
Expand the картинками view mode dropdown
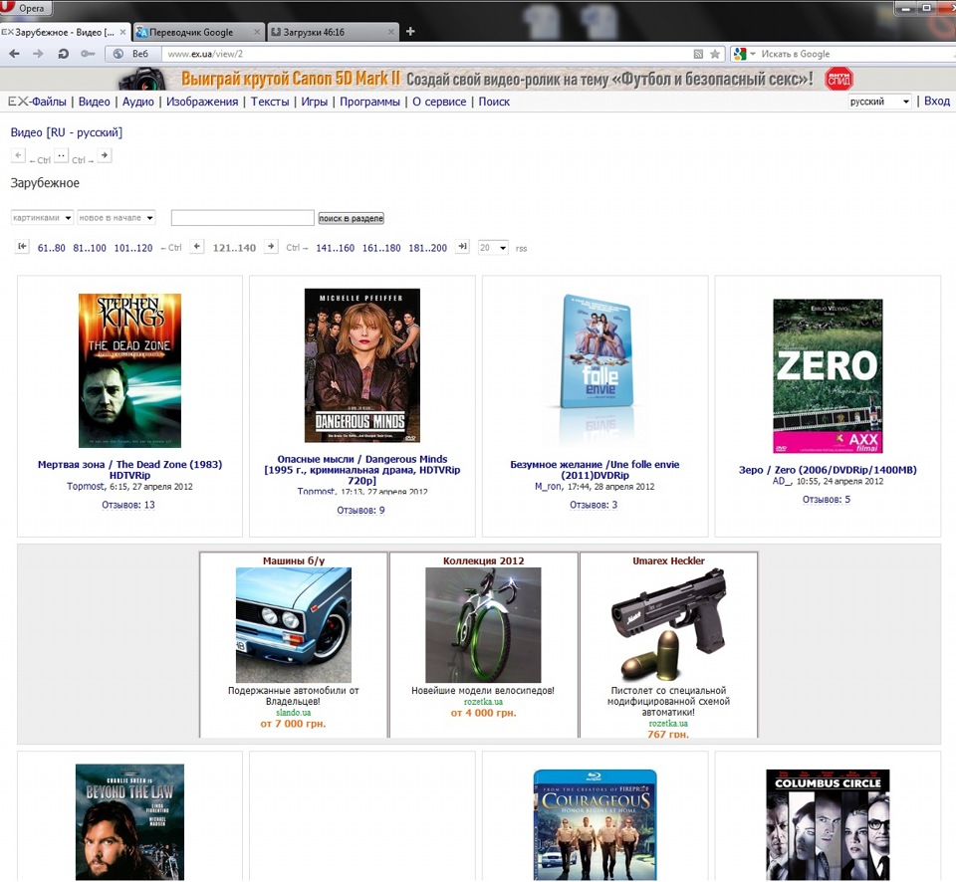(x=42, y=218)
